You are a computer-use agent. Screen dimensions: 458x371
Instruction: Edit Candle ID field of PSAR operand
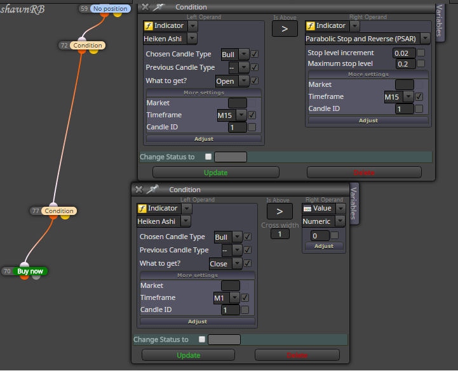[404, 109]
